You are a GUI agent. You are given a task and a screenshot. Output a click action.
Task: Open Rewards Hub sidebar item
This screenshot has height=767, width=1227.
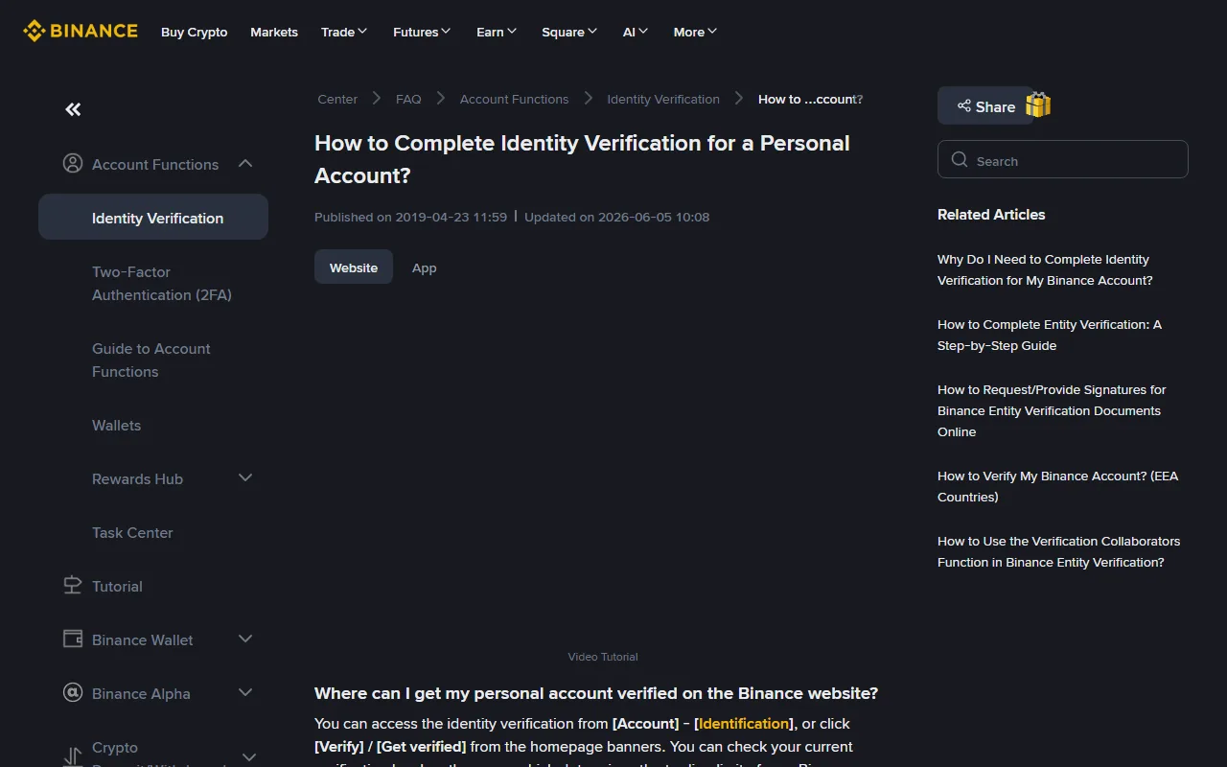pos(137,478)
